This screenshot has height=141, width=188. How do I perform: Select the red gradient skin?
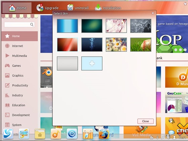(67, 45)
